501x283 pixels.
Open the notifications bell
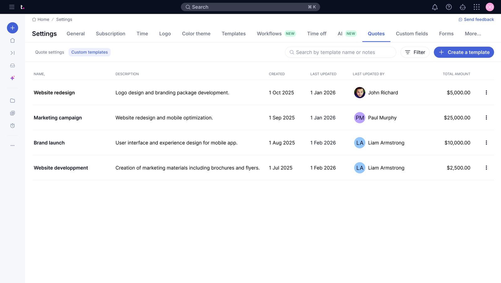click(x=435, y=7)
